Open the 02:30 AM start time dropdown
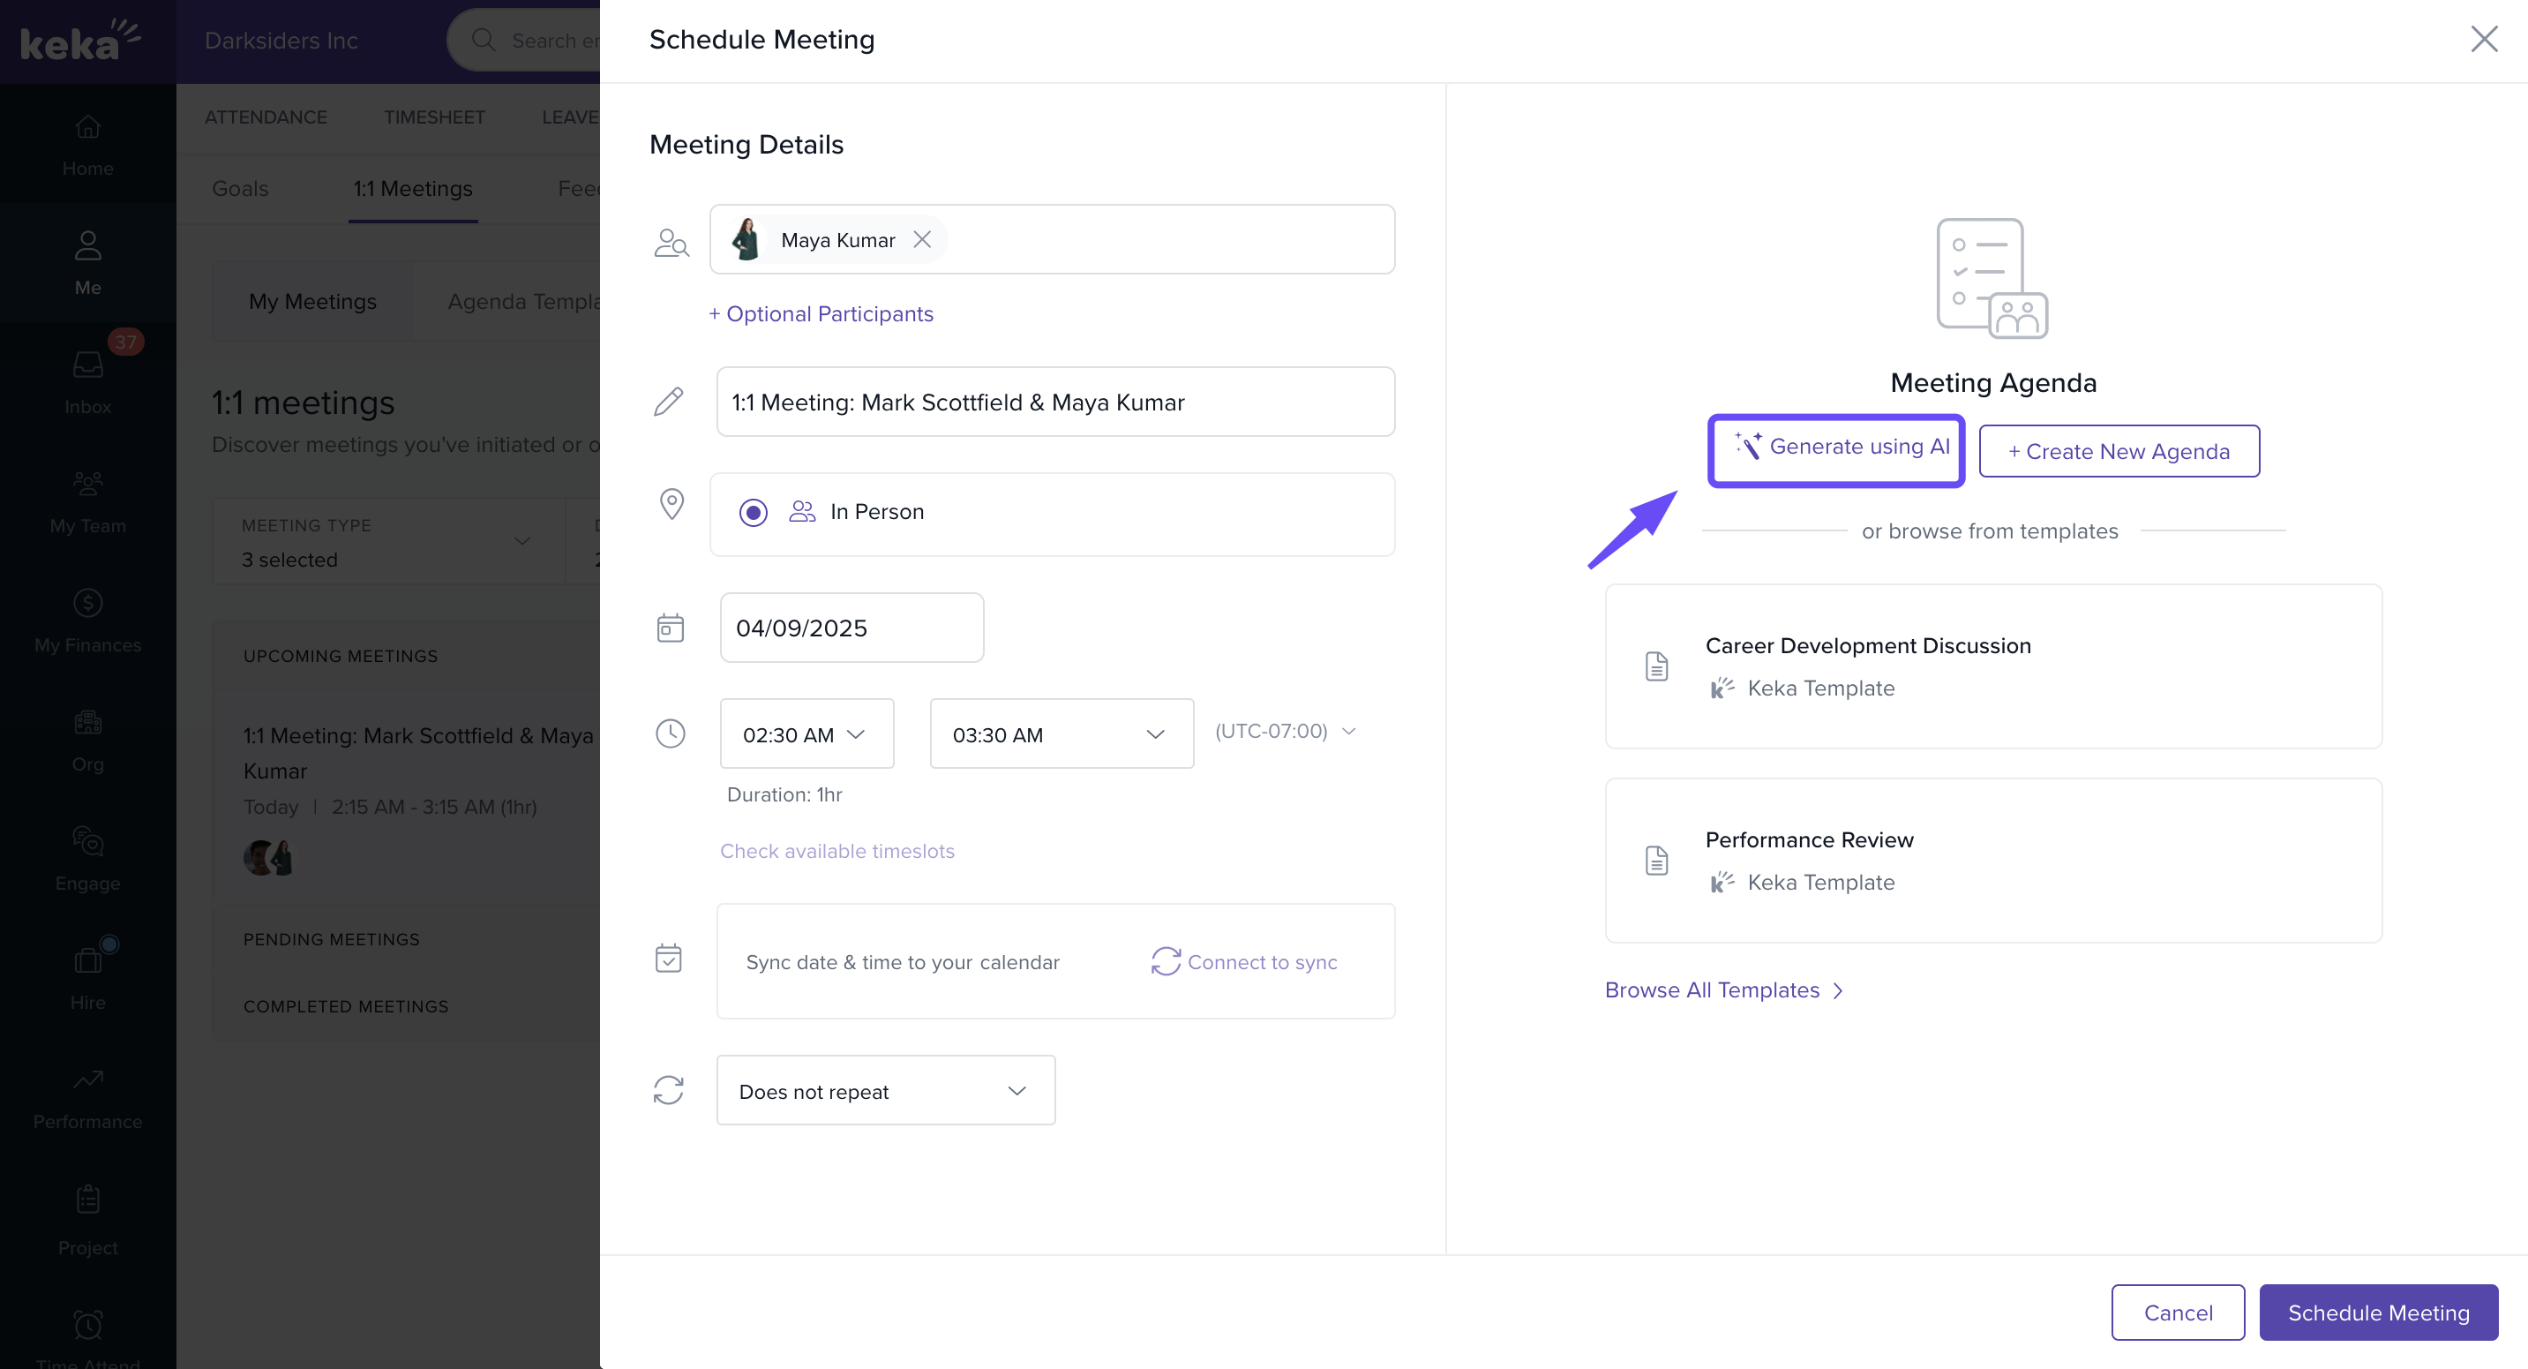 click(x=806, y=734)
